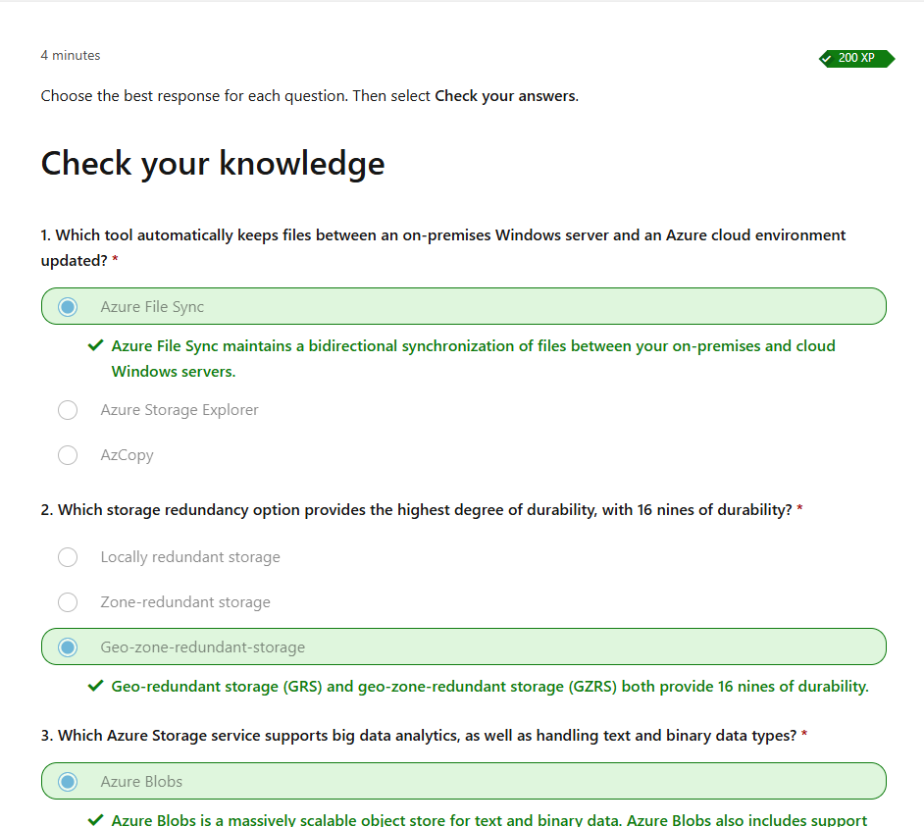Click the 'Azure Storage Explorer' label
Image resolution: width=924 pixels, height=827 pixels.
[x=180, y=410]
